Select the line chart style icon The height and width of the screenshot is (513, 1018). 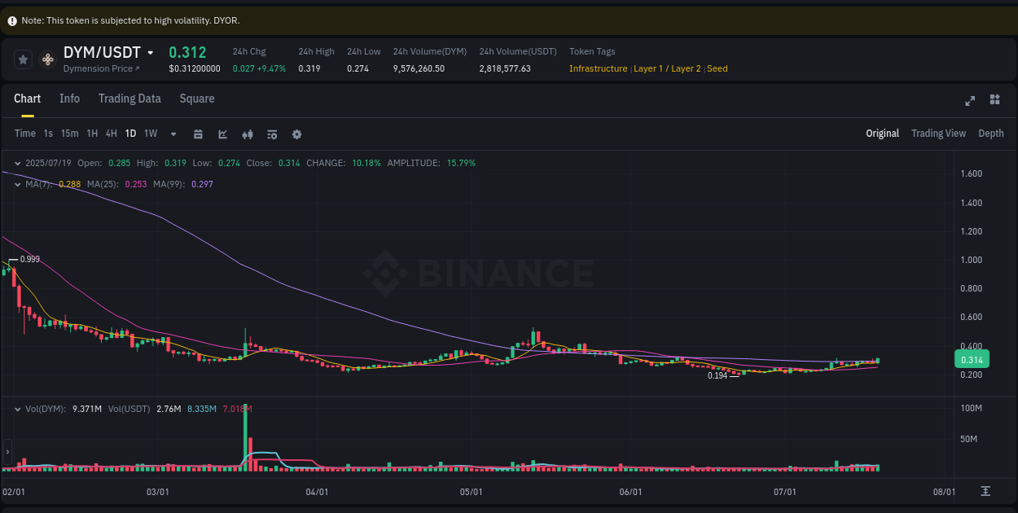click(222, 133)
